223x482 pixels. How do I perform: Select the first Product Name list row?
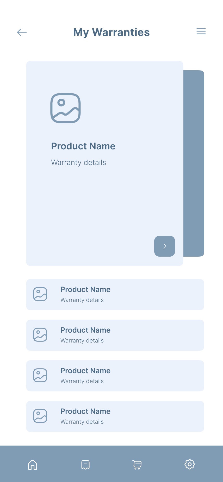pos(130,295)
